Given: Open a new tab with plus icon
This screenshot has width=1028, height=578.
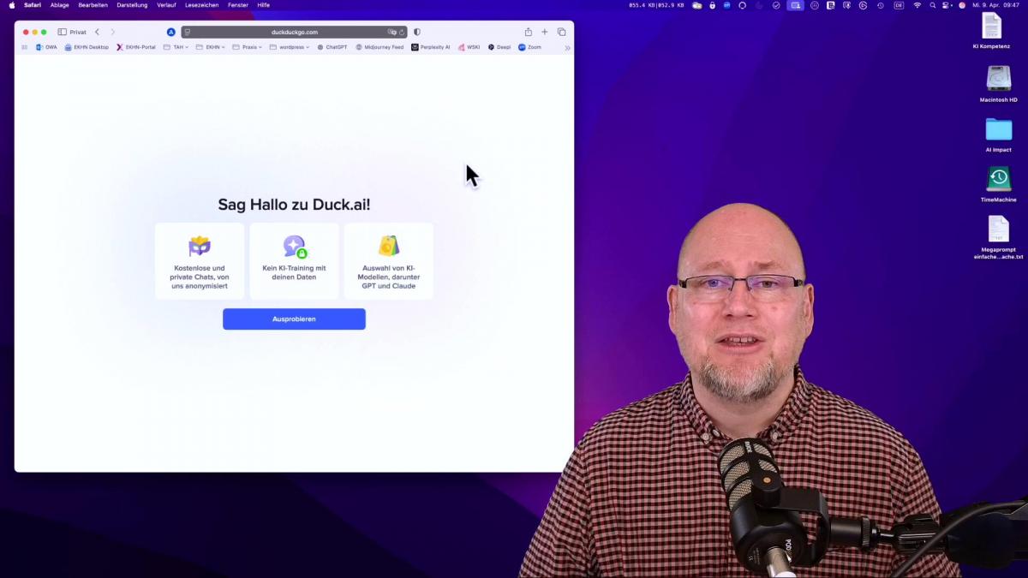Looking at the screenshot, I should tap(545, 33).
